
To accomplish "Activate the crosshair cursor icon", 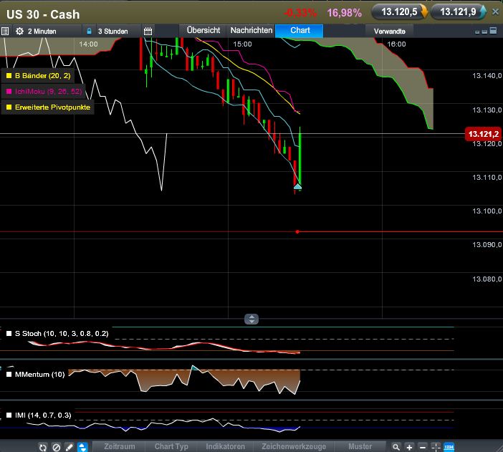I will coord(436,447).
